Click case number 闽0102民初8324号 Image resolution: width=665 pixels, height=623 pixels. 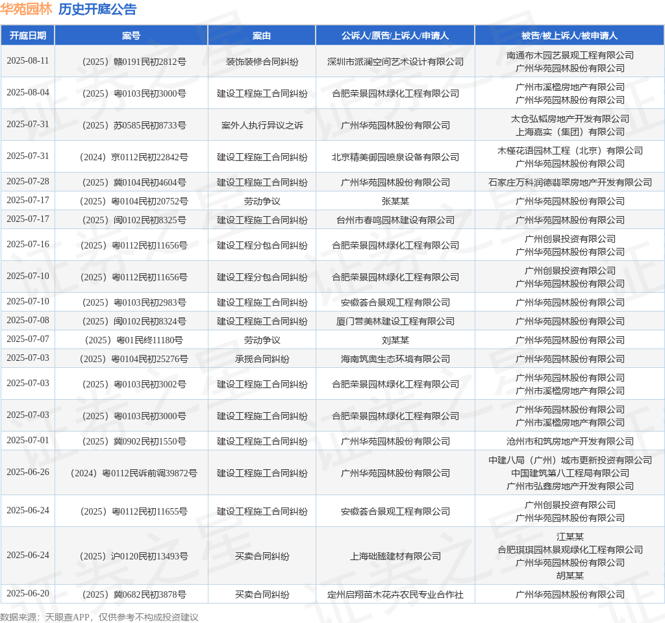pos(134,322)
